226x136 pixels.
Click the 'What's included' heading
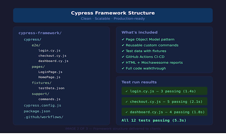coord(140,32)
